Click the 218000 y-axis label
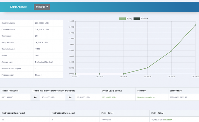Image resolution: width=199 pixels, height=122 pixels. (x=71, y=21)
